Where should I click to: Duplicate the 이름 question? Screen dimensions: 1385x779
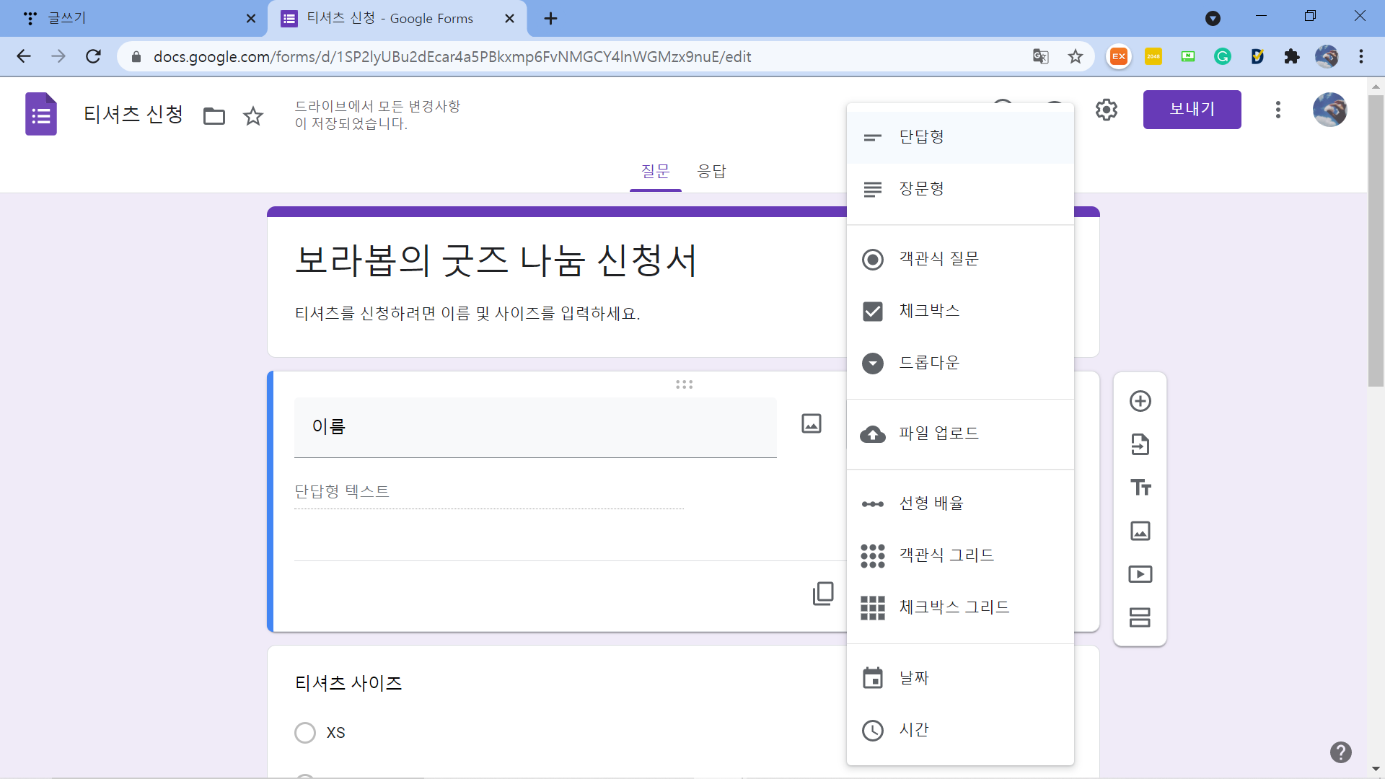pos(823,593)
